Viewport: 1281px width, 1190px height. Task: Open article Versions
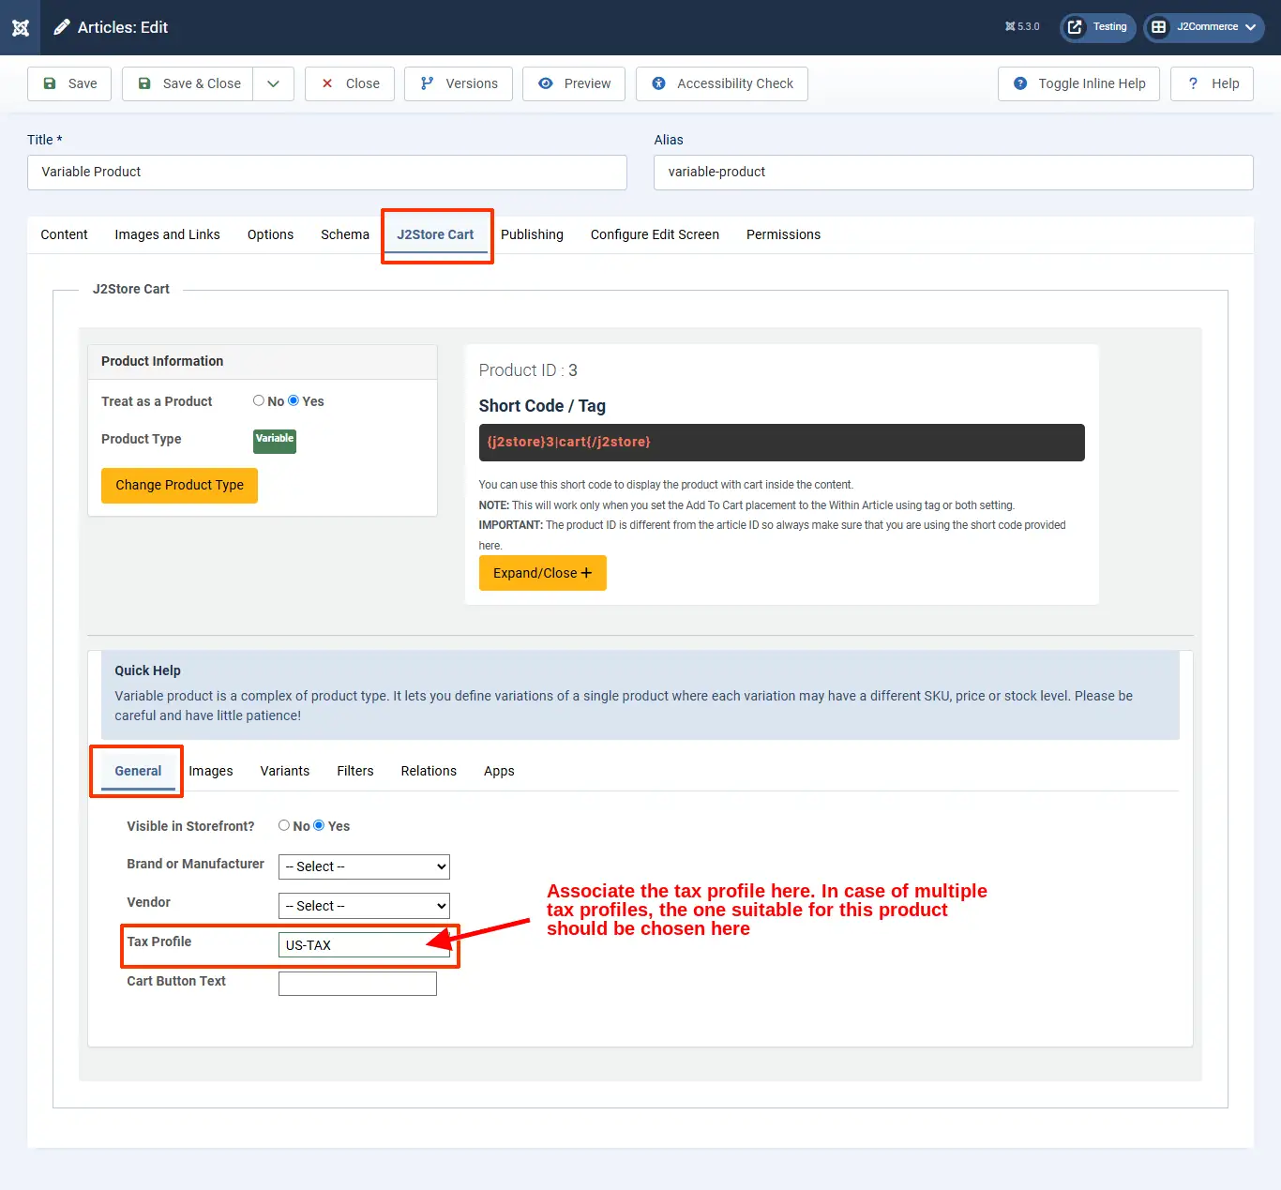459,83
